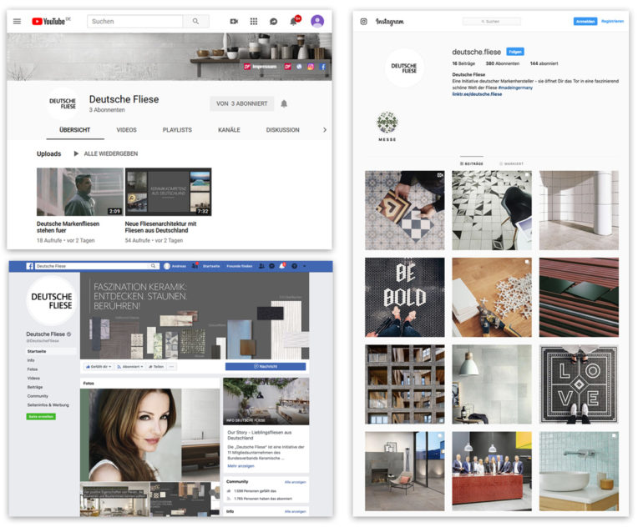Open YouTube notifications bell in top bar

tap(294, 21)
